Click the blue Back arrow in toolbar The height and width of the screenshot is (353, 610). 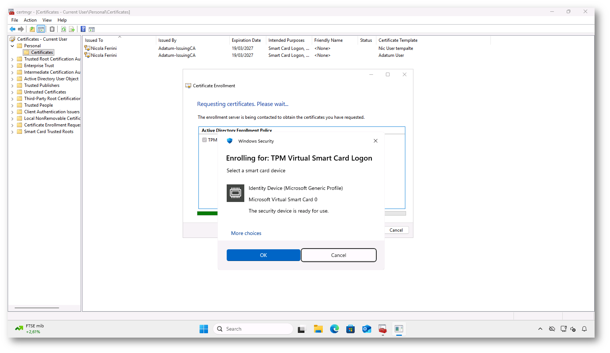tap(12, 29)
